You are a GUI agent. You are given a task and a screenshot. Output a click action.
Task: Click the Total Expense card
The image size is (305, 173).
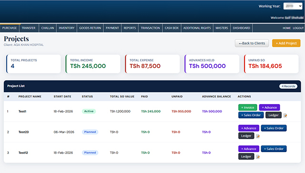[x=152, y=64]
